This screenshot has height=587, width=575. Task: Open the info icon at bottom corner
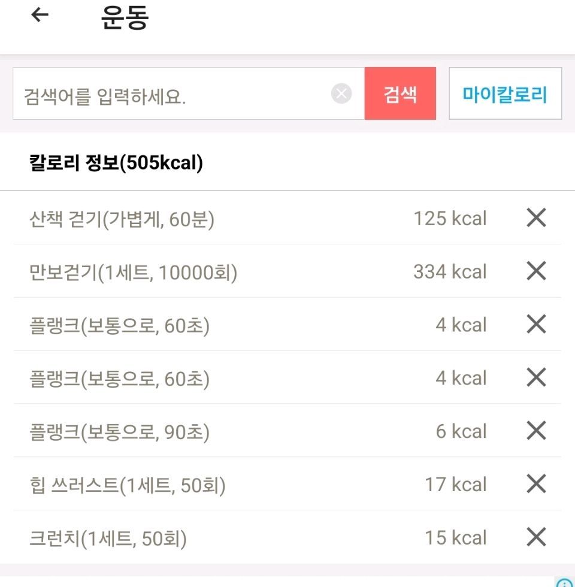pyautogui.click(x=564, y=582)
